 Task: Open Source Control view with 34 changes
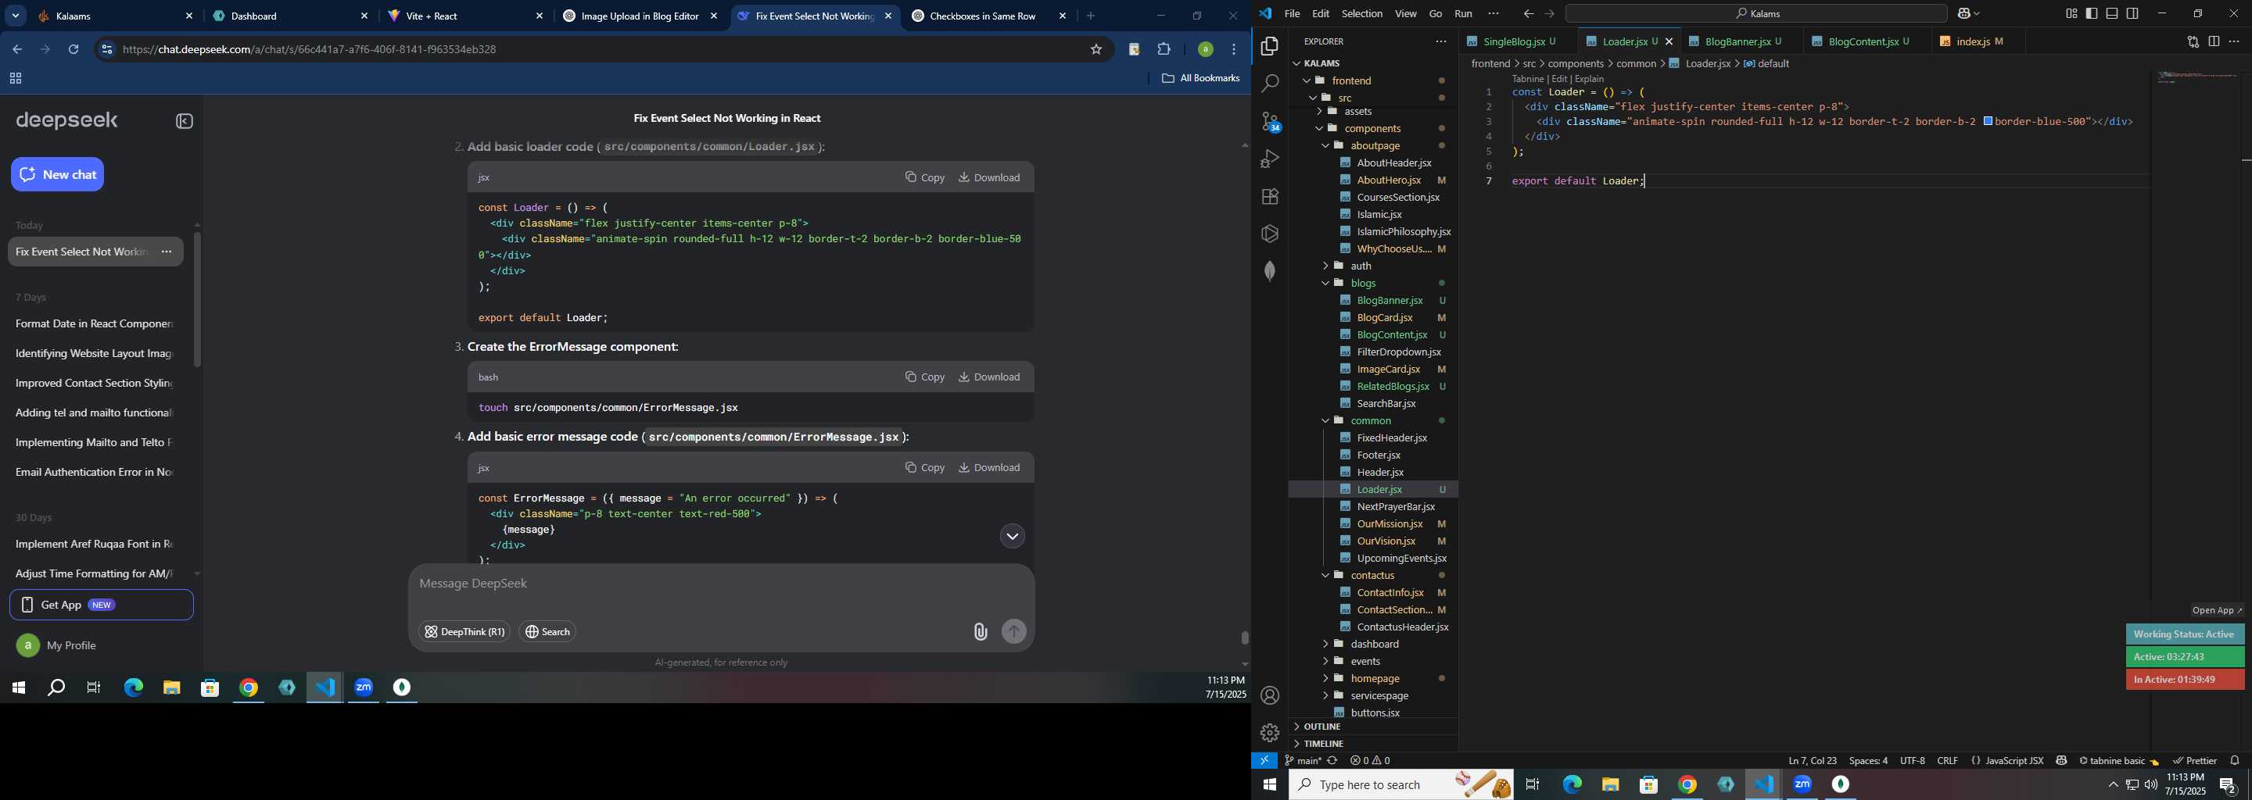(1269, 123)
